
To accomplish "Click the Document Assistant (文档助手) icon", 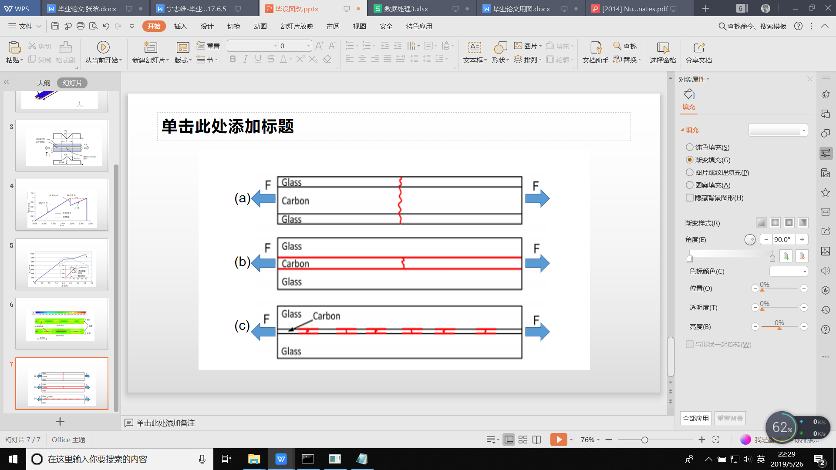I will 595,47.
